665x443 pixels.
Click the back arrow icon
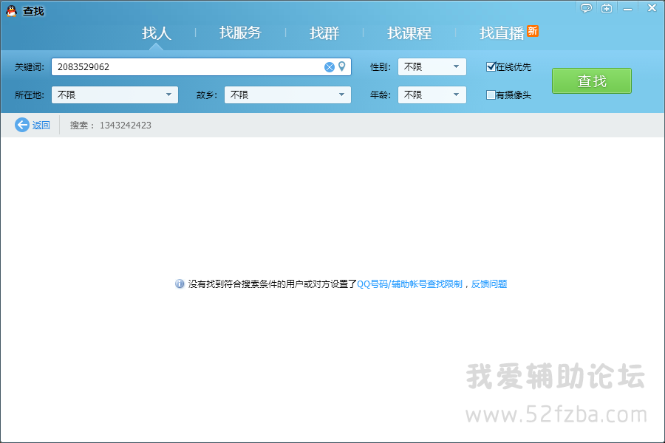[22, 125]
